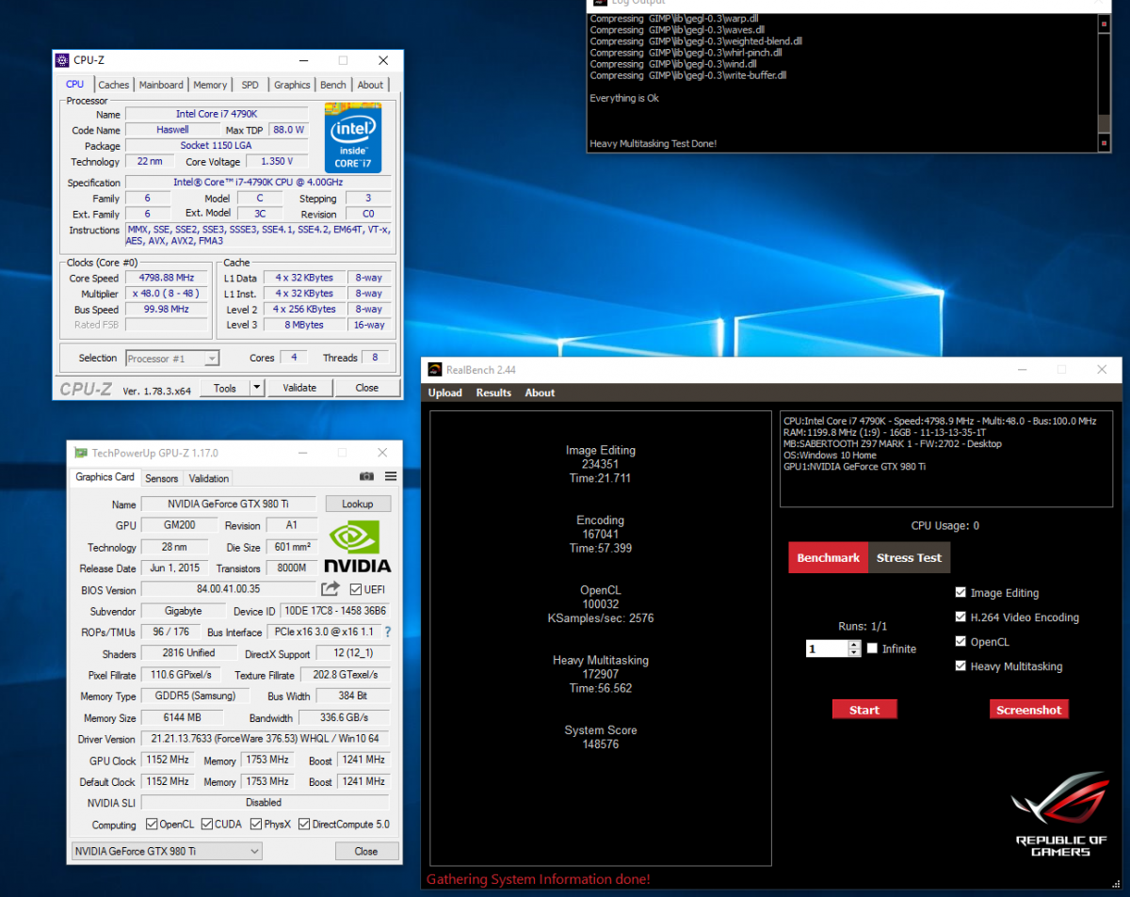Click the 'Gathering System Information done!' status
The image size is (1130, 897).
tap(539, 879)
